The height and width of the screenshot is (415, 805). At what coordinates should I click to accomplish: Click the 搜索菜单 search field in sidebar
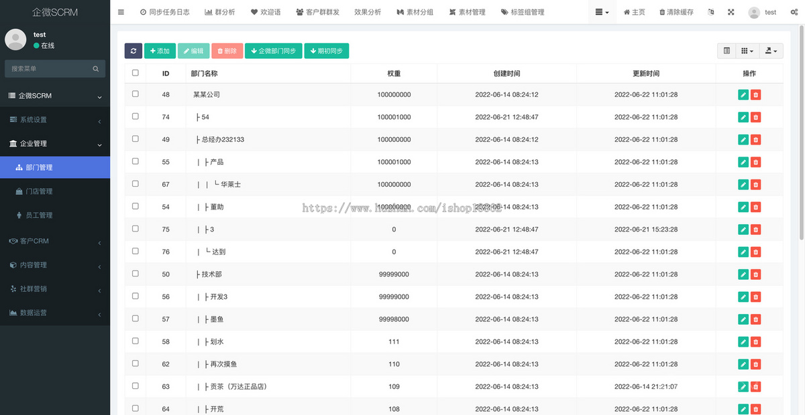(55, 68)
